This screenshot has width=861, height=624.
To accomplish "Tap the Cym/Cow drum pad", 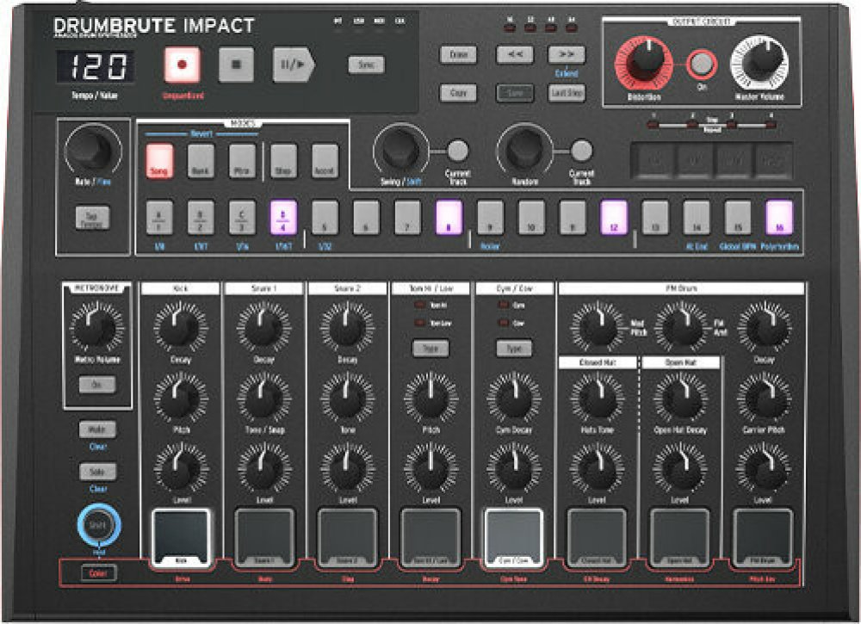I will click(514, 536).
